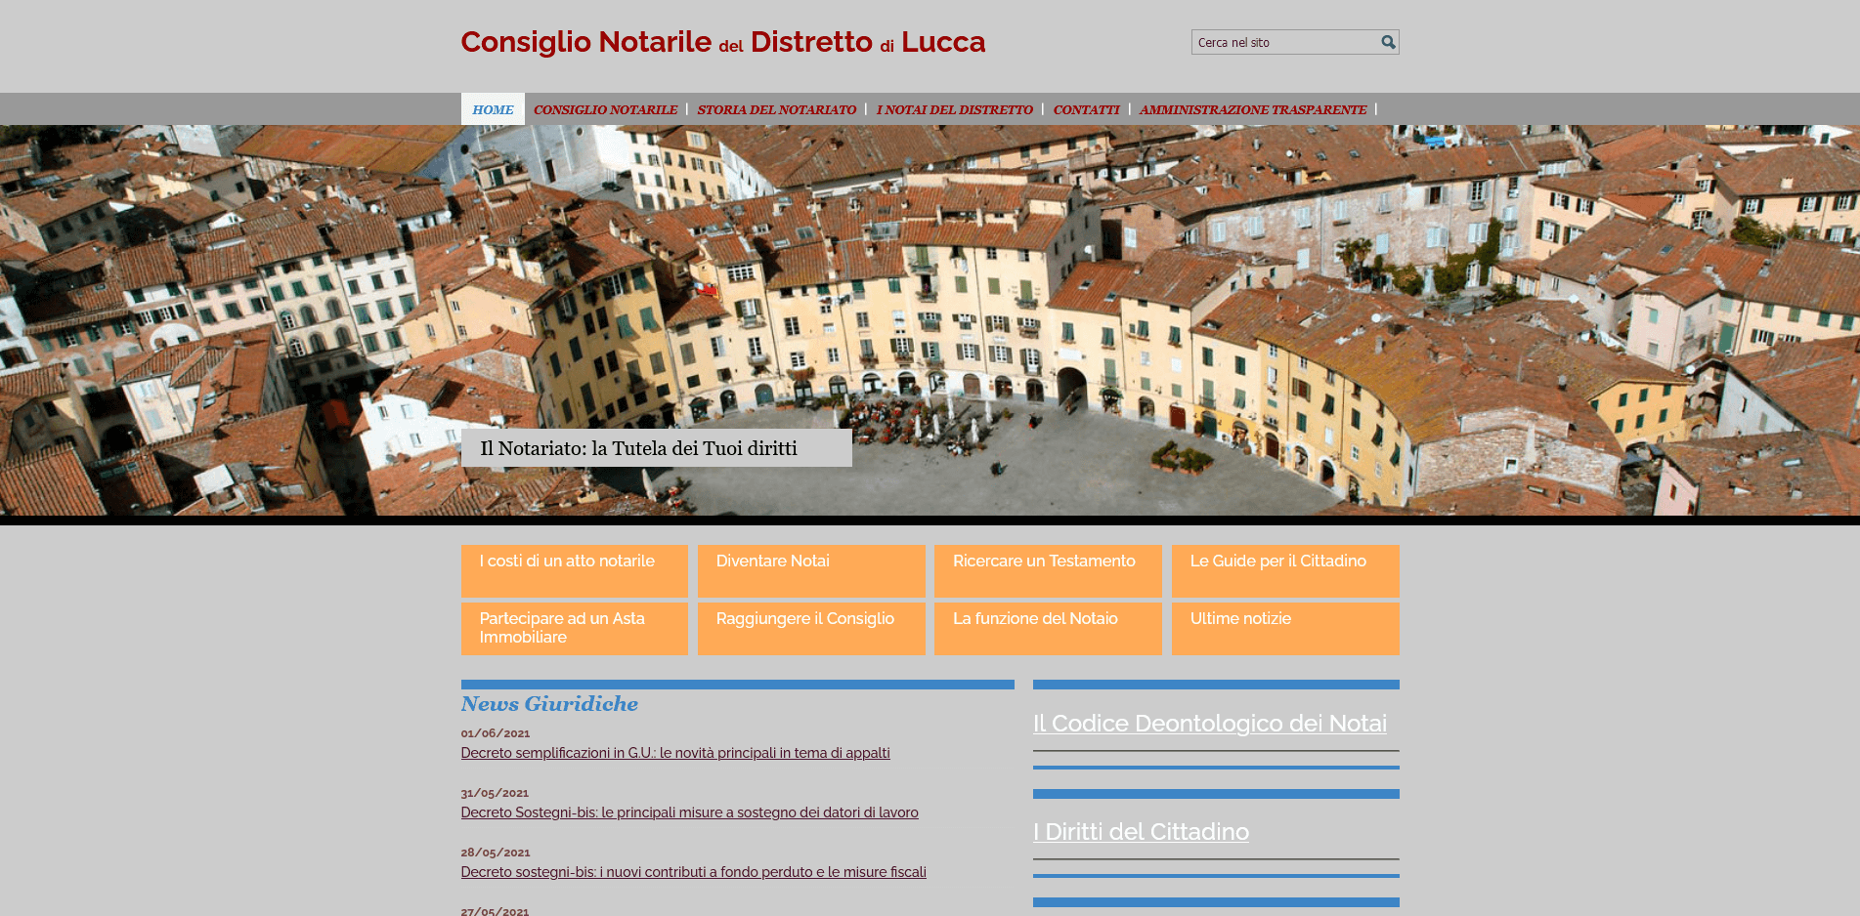Select 'La funzione del Notaio' tile
1860x916 pixels.
(1047, 628)
